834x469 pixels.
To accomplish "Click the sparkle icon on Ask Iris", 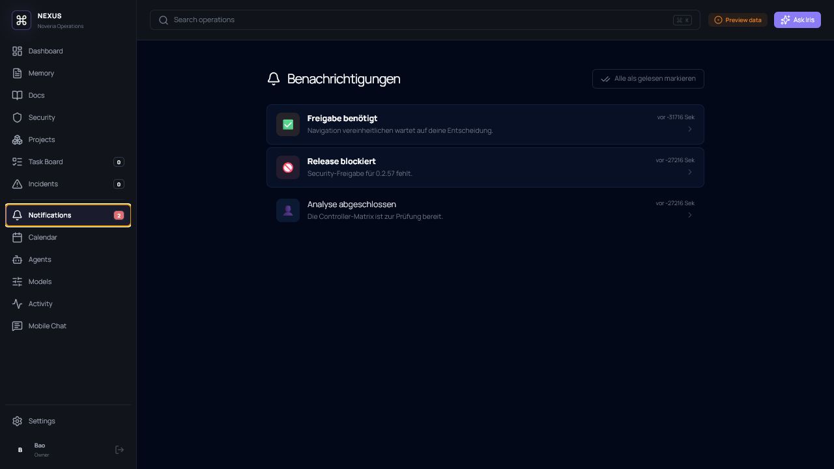I will pos(785,20).
